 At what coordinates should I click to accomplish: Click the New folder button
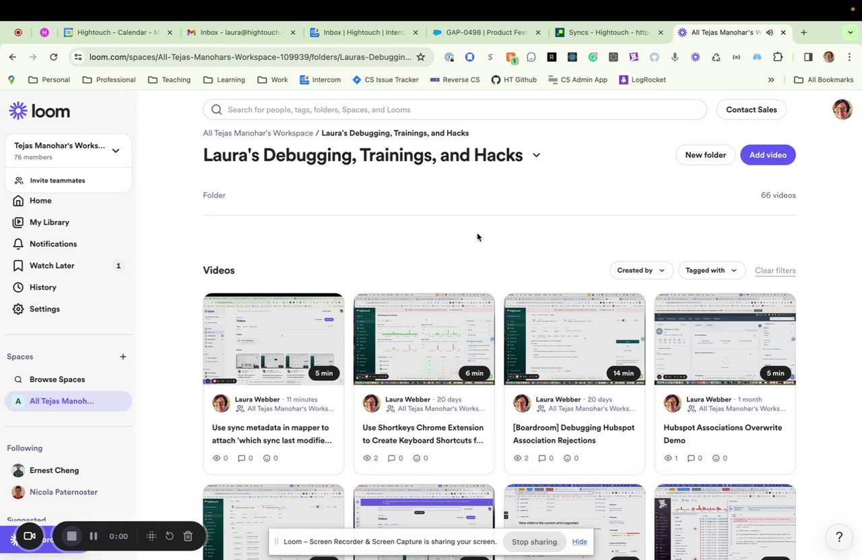tap(705, 155)
